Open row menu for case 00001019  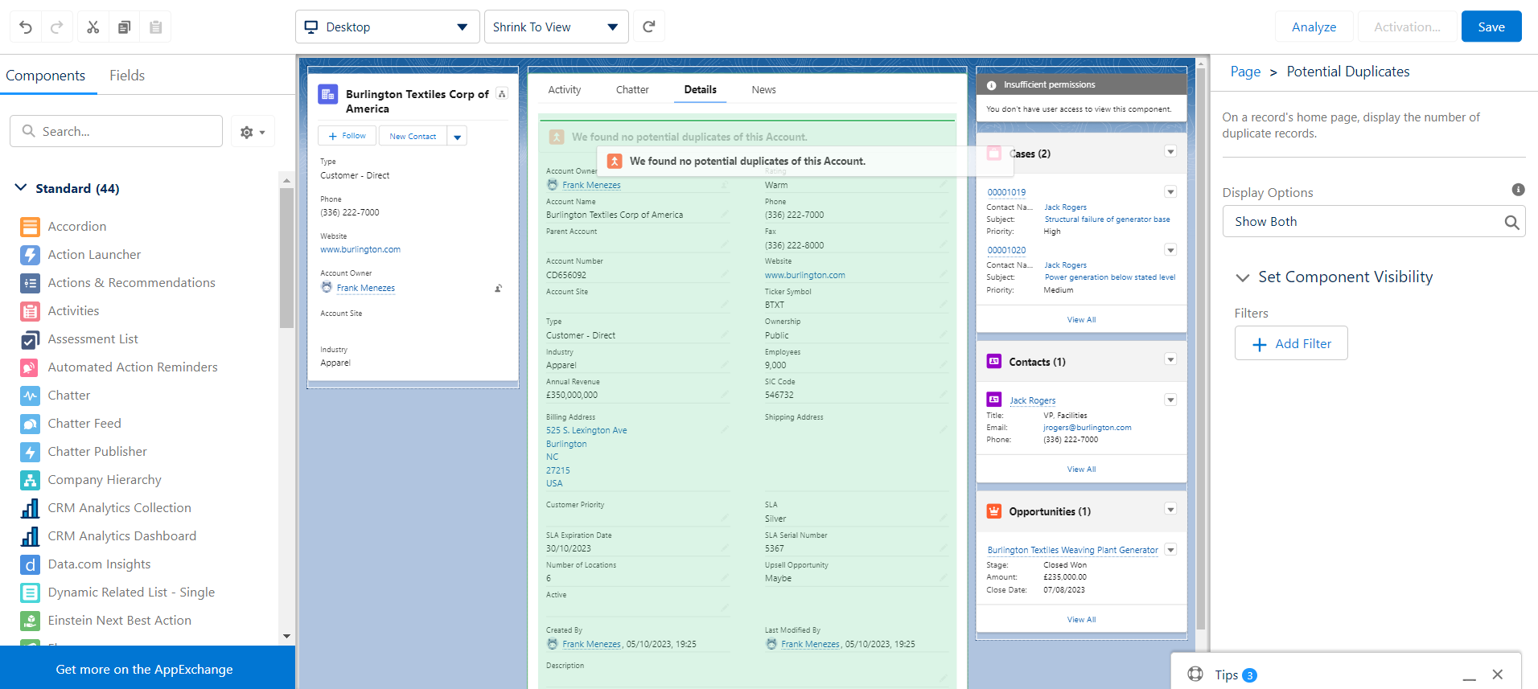[x=1170, y=191]
